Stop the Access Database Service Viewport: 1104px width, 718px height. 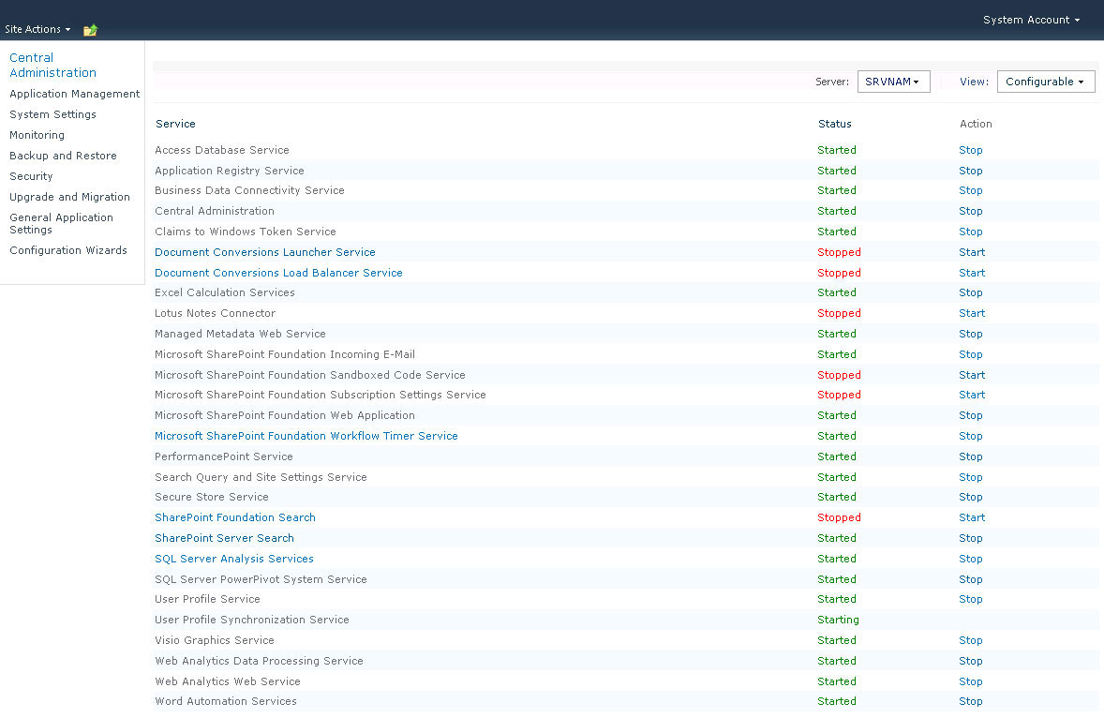click(970, 150)
